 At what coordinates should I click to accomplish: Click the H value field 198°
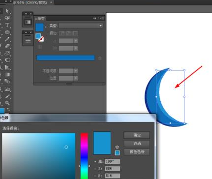coord(113,161)
